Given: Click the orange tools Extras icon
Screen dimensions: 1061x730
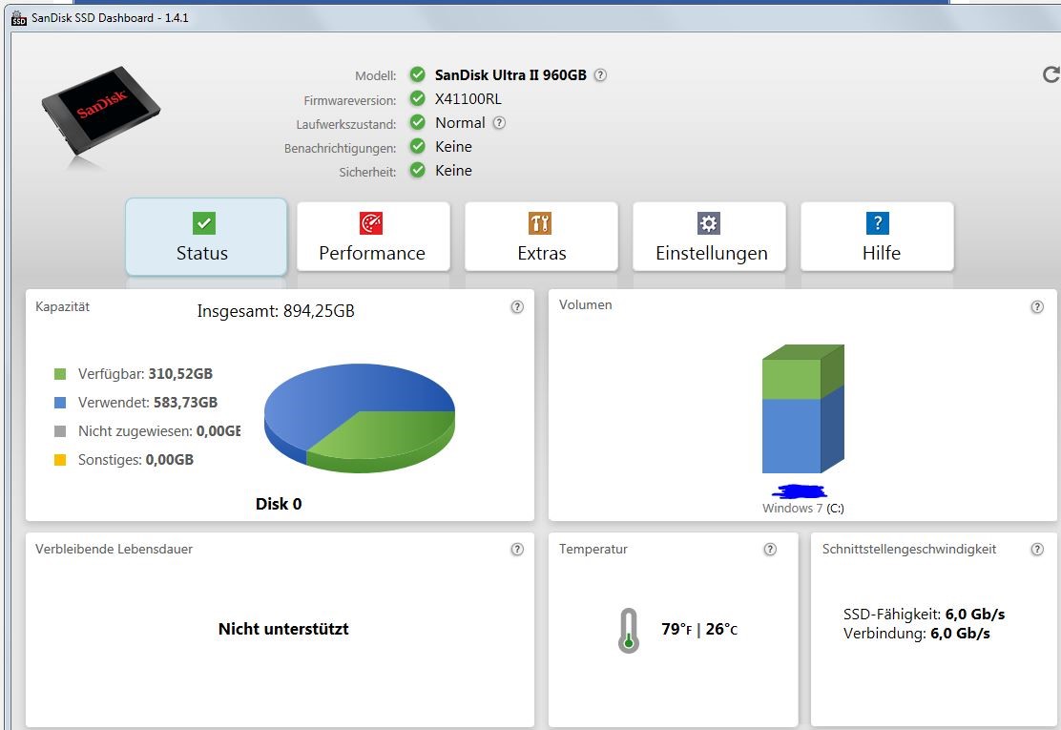Looking at the screenshot, I should [540, 222].
